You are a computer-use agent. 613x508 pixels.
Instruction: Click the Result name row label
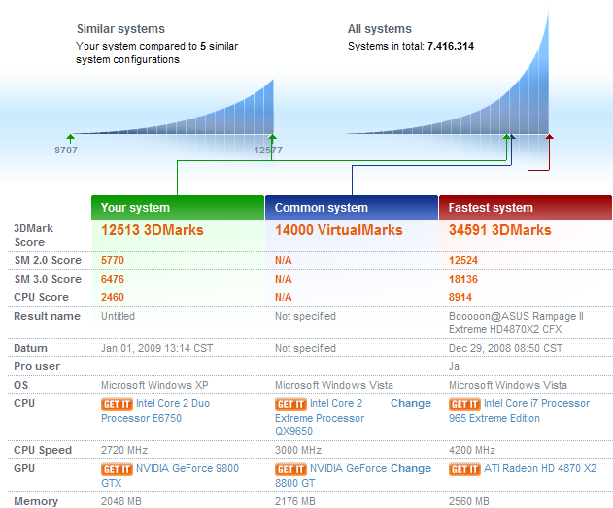pos(47,316)
